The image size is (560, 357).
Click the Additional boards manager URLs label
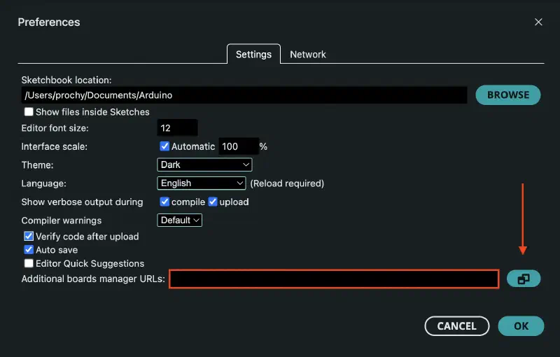click(93, 279)
